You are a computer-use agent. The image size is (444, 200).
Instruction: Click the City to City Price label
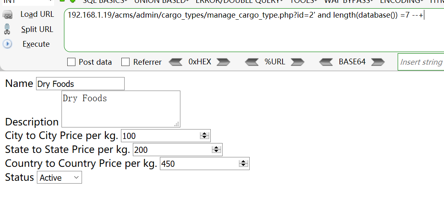tap(61, 136)
